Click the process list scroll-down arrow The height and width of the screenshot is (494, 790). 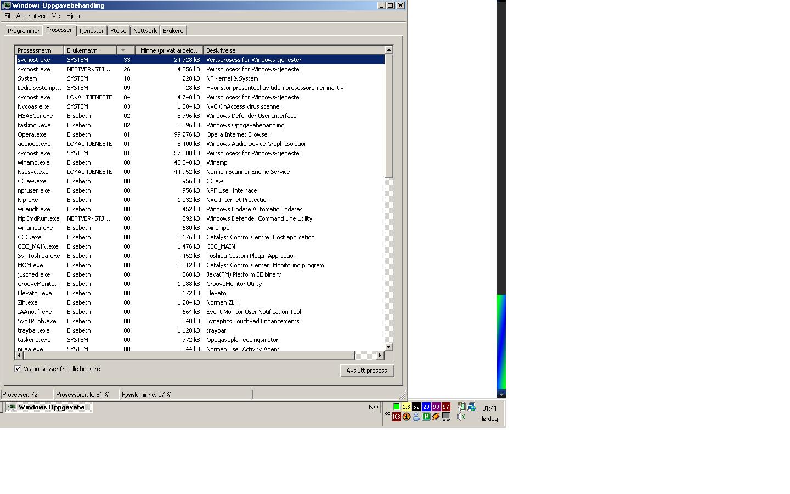pos(389,346)
